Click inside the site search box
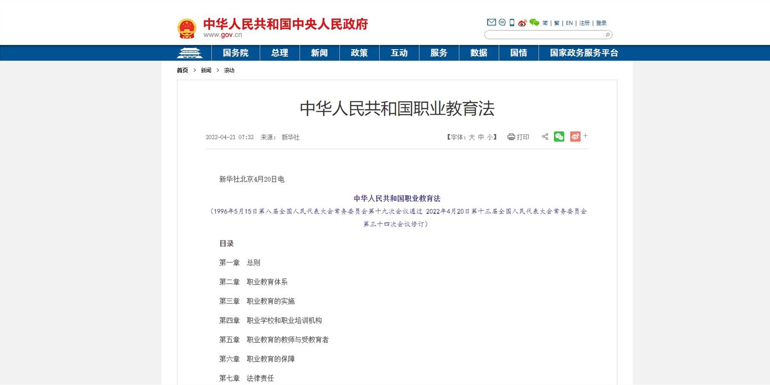This screenshot has width=770, height=385. 544,35
